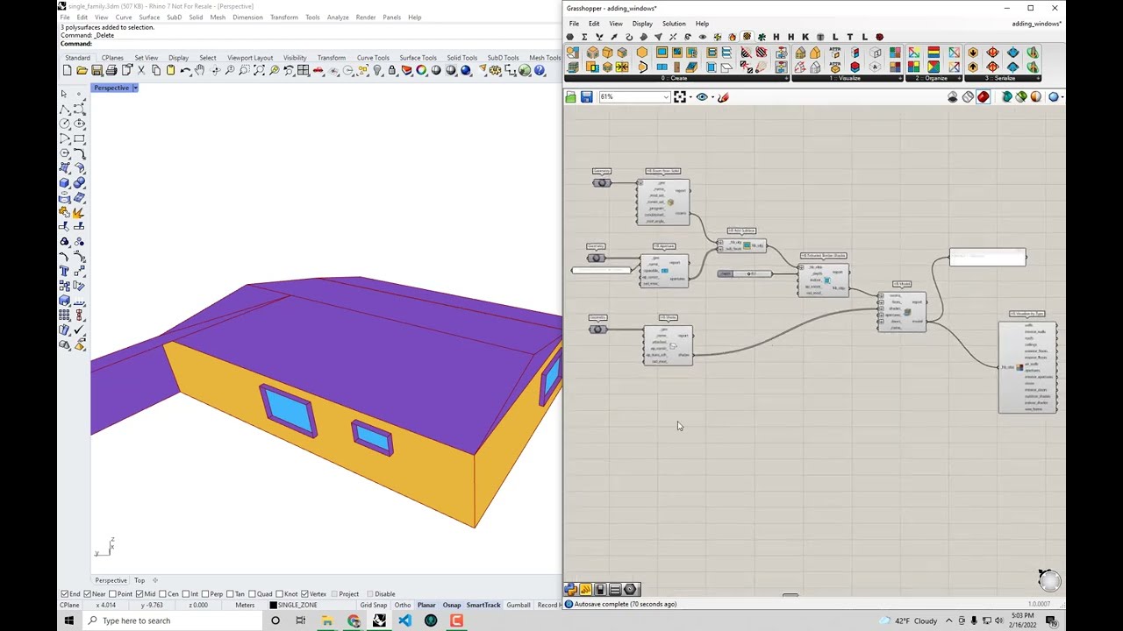Click the Windows taskbar search box
1123x631 pixels.
171,620
